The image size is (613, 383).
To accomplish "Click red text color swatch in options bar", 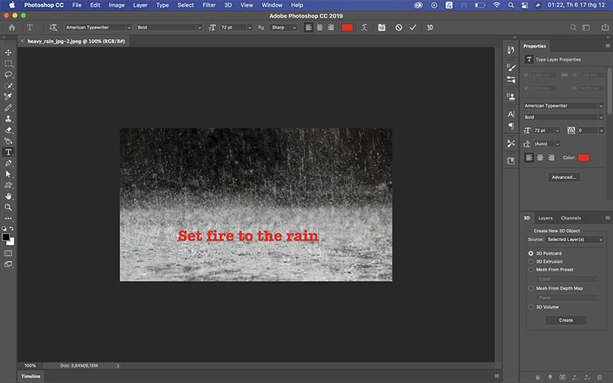I will [x=347, y=28].
